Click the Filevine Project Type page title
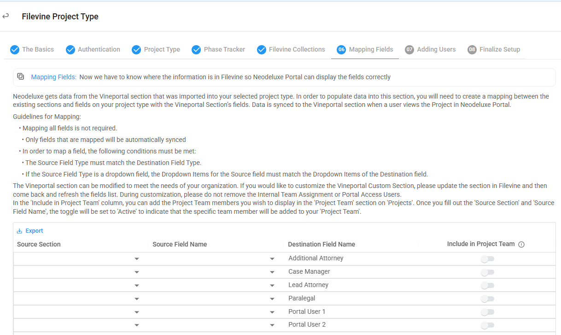The width and height of the screenshot is (561, 335). [60, 17]
